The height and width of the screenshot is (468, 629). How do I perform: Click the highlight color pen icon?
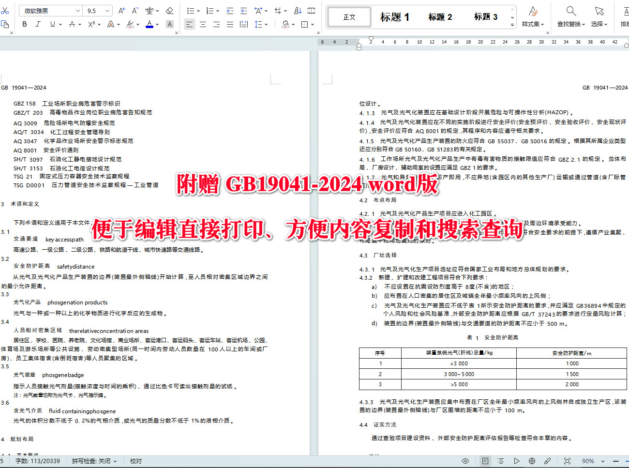130,24
